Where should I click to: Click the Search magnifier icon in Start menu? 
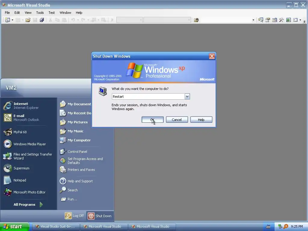tap(63, 190)
